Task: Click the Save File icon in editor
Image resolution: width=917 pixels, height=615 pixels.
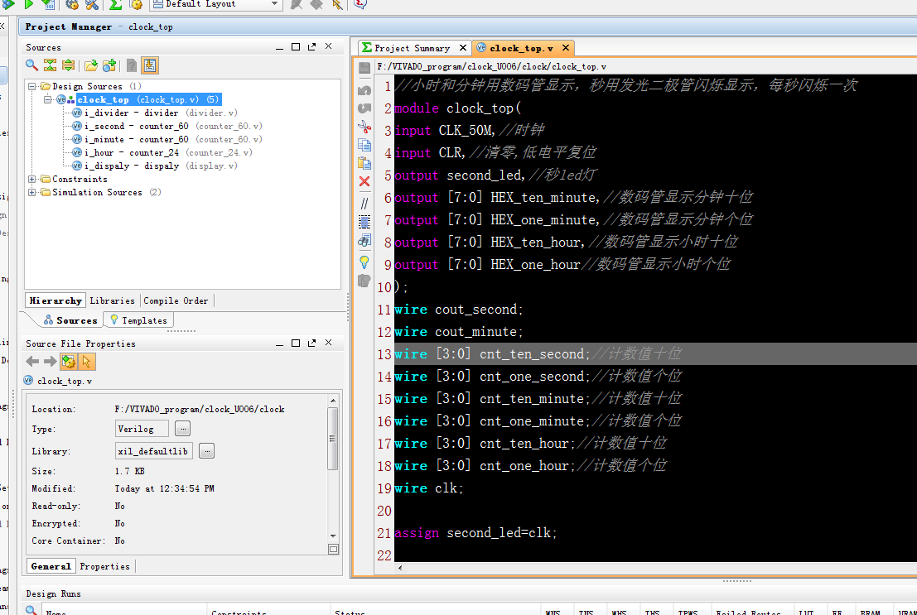Action: tap(364, 68)
